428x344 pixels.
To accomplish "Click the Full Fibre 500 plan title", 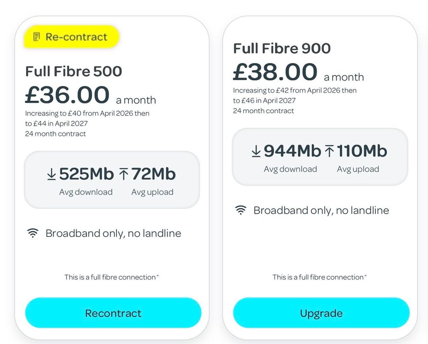I will coord(74,71).
